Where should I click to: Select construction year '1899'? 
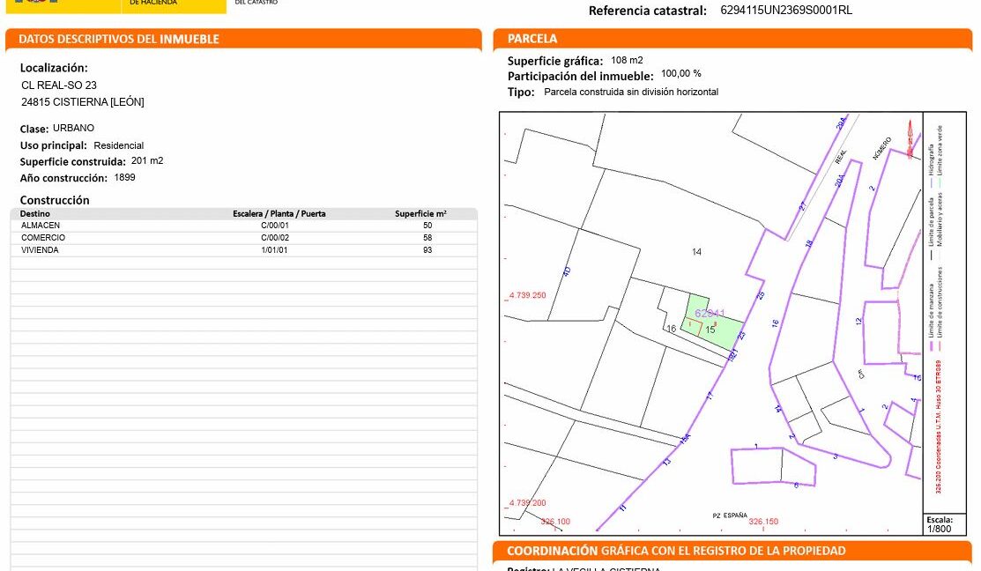click(124, 178)
